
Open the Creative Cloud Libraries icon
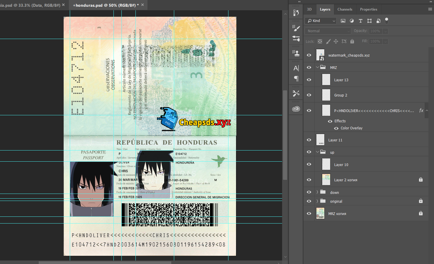click(x=296, y=109)
